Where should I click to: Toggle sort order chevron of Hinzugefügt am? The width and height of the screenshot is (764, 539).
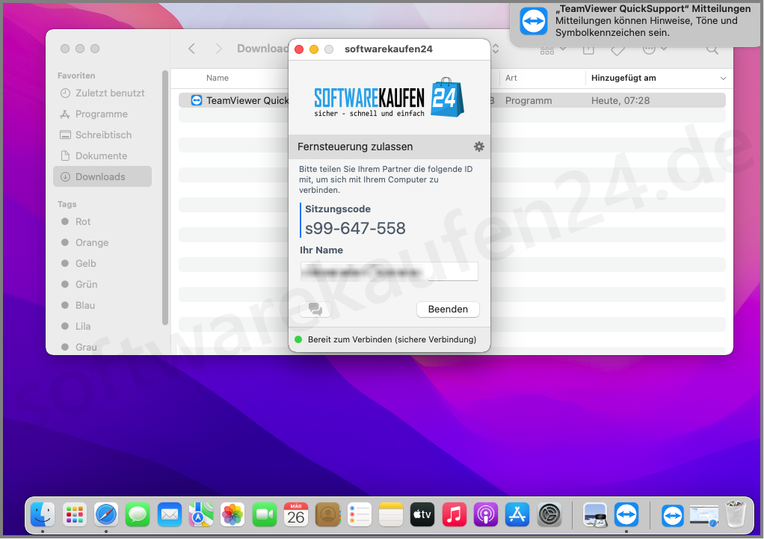point(723,78)
